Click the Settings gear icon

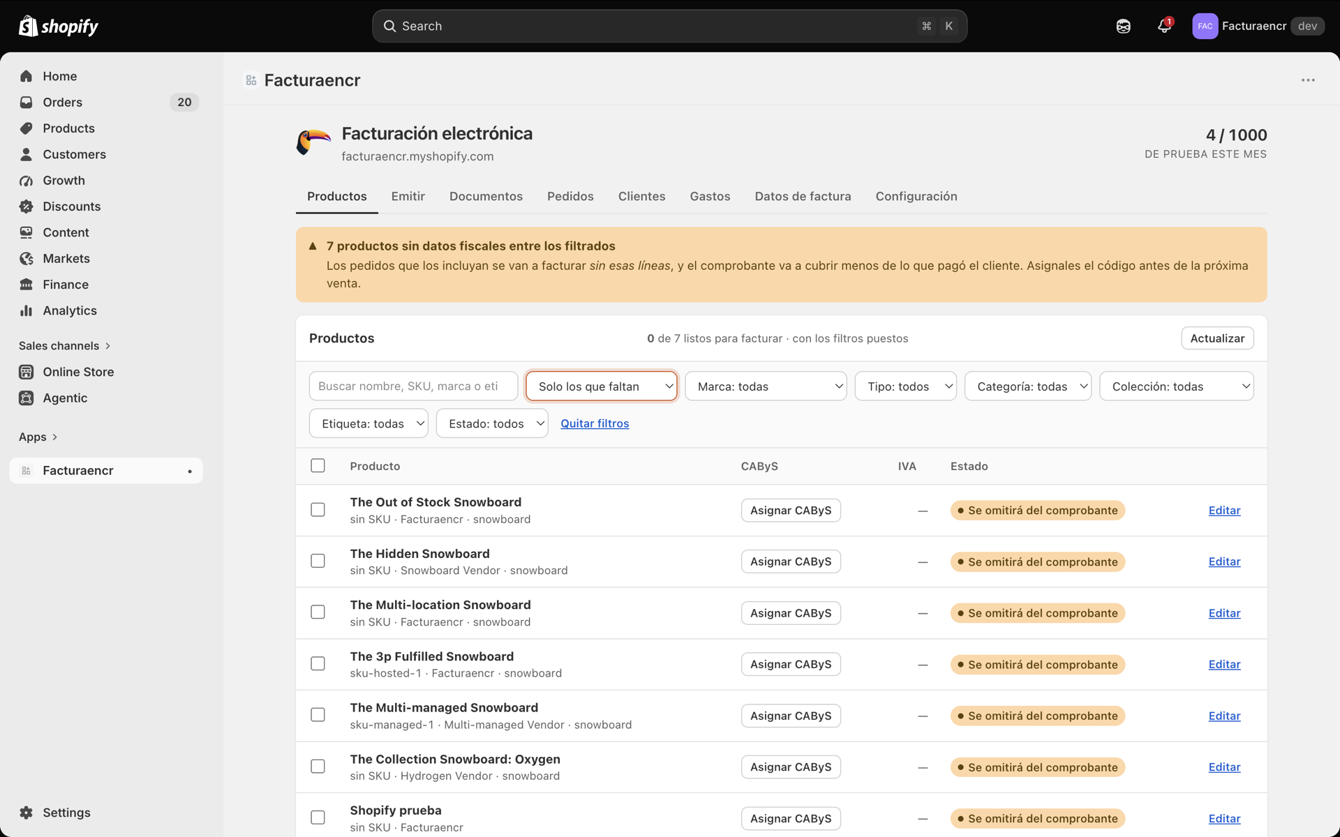27,813
